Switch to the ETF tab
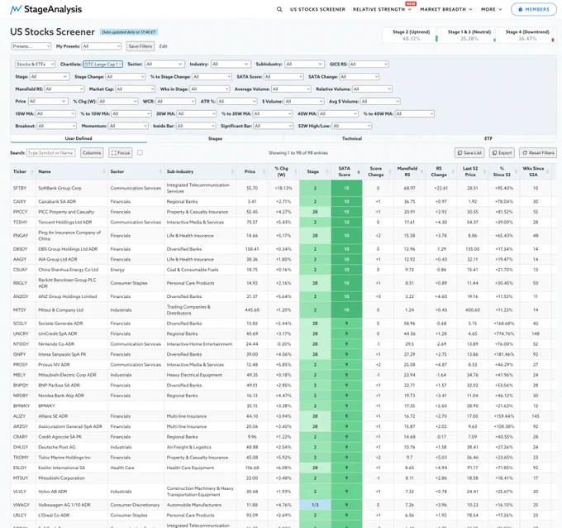 tap(488, 138)
